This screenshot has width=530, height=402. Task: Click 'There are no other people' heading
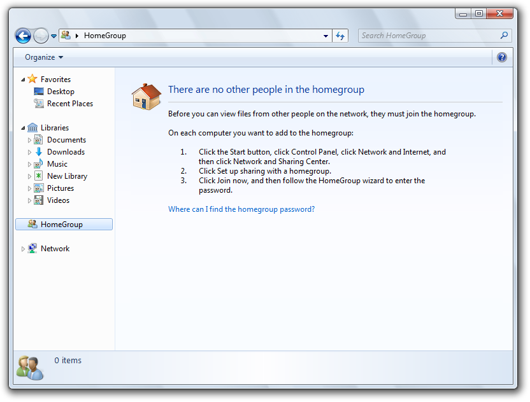266,90
